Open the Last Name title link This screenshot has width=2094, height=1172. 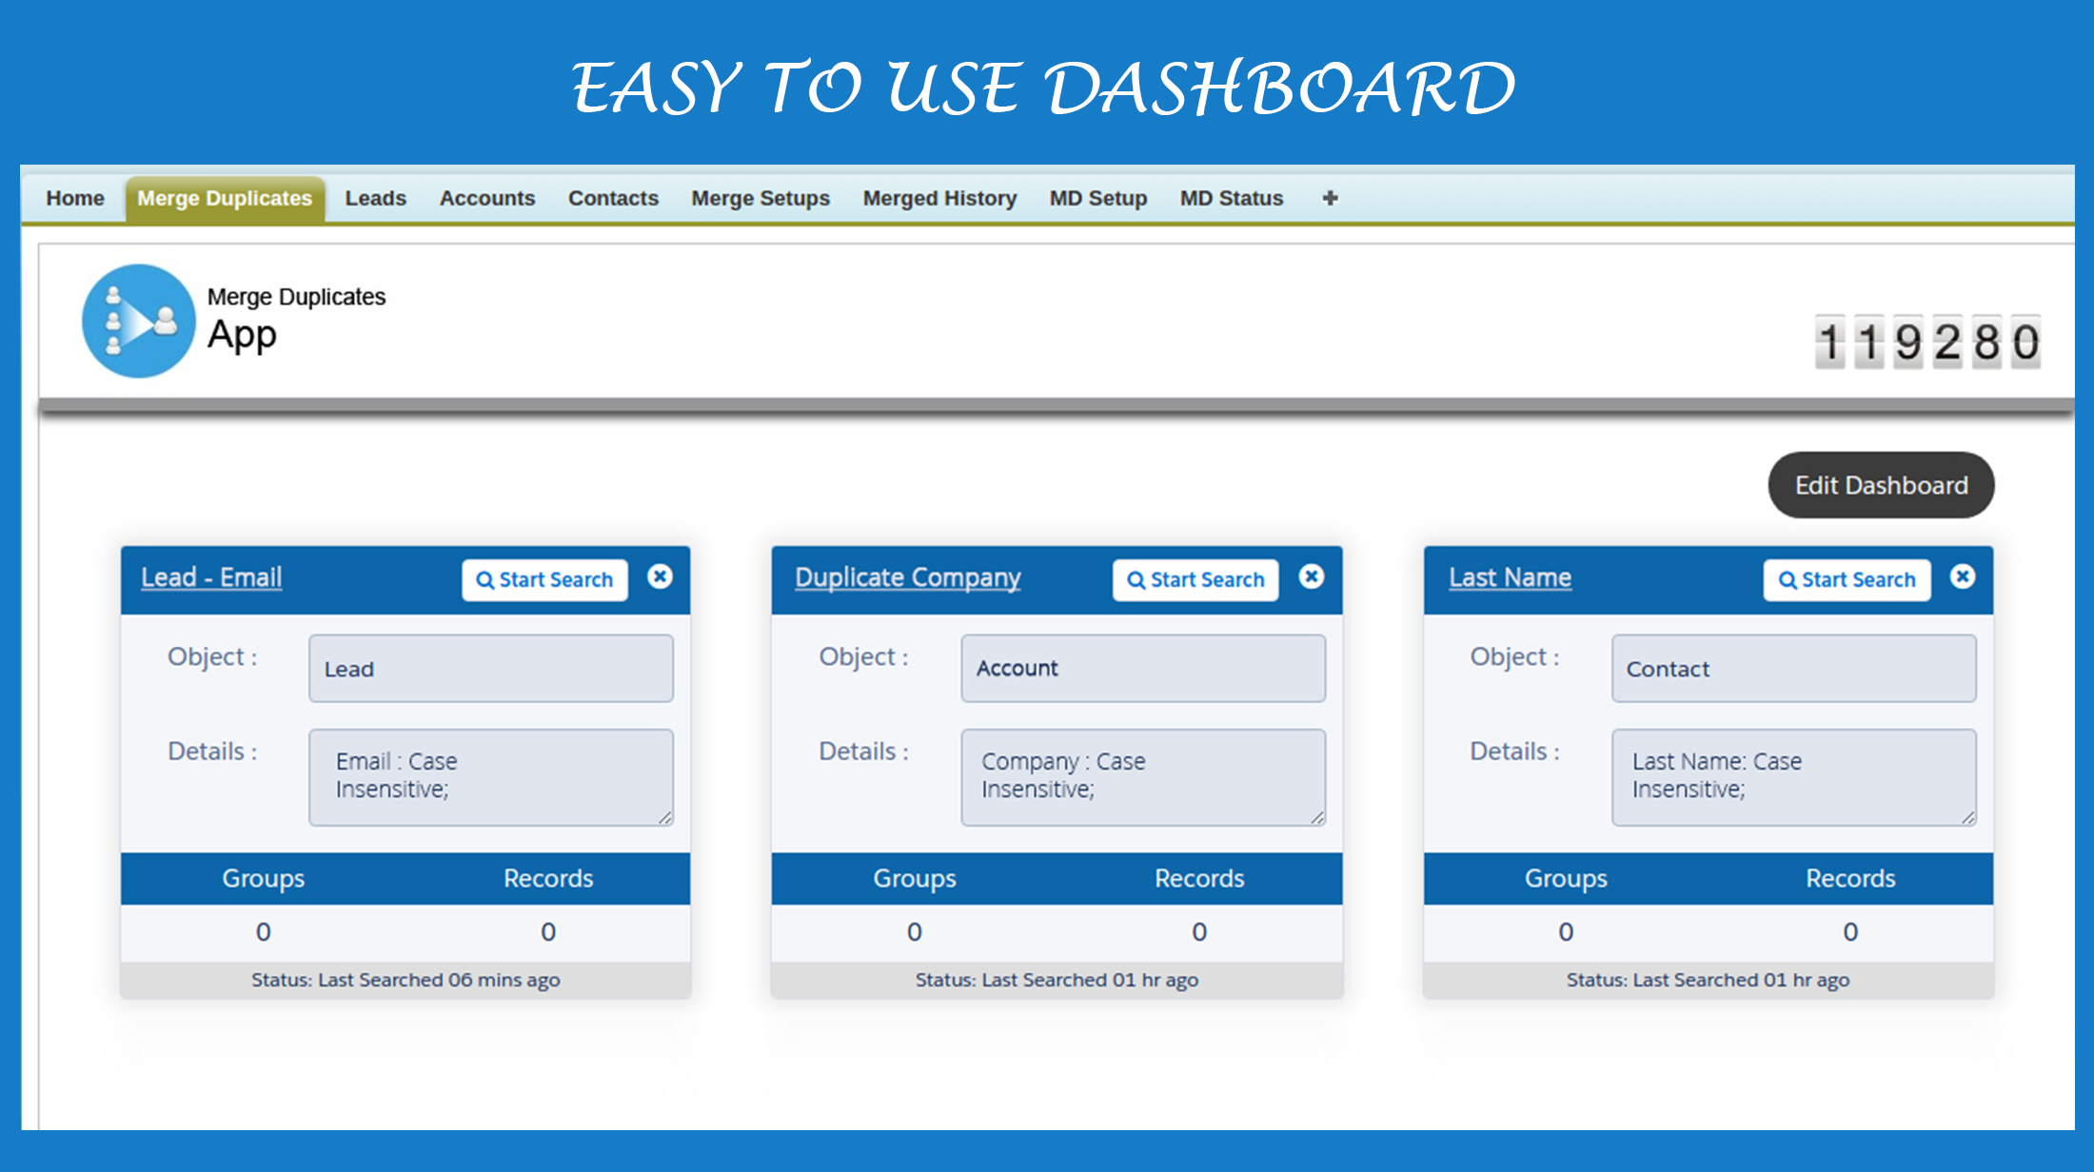click(x=1510, y=577)
